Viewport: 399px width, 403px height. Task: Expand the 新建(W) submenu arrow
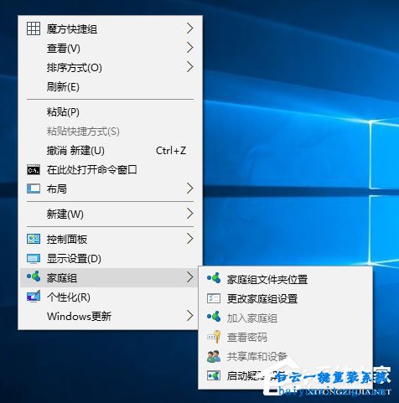coord(189,214)
